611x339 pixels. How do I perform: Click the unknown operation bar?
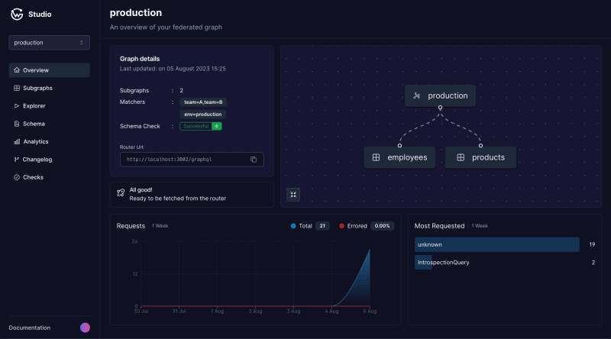[497, 244]
